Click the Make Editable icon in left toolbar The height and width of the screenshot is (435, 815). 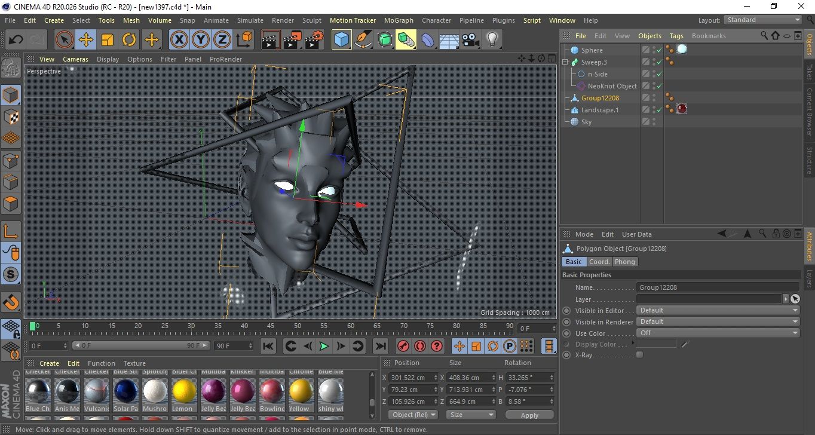click(x=11, y=68)
